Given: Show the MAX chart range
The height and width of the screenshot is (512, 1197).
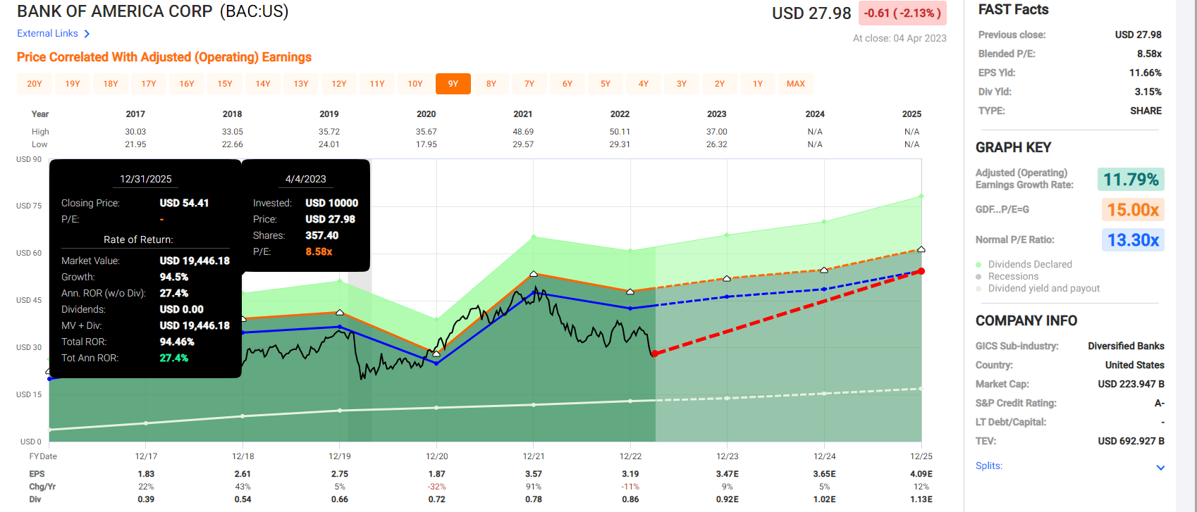Looking at the screenshot, I should [796, 84].
